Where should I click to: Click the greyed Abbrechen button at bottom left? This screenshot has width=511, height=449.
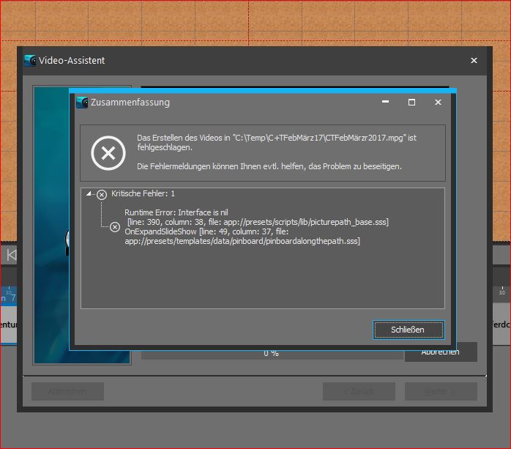click(x=67, y=391)
